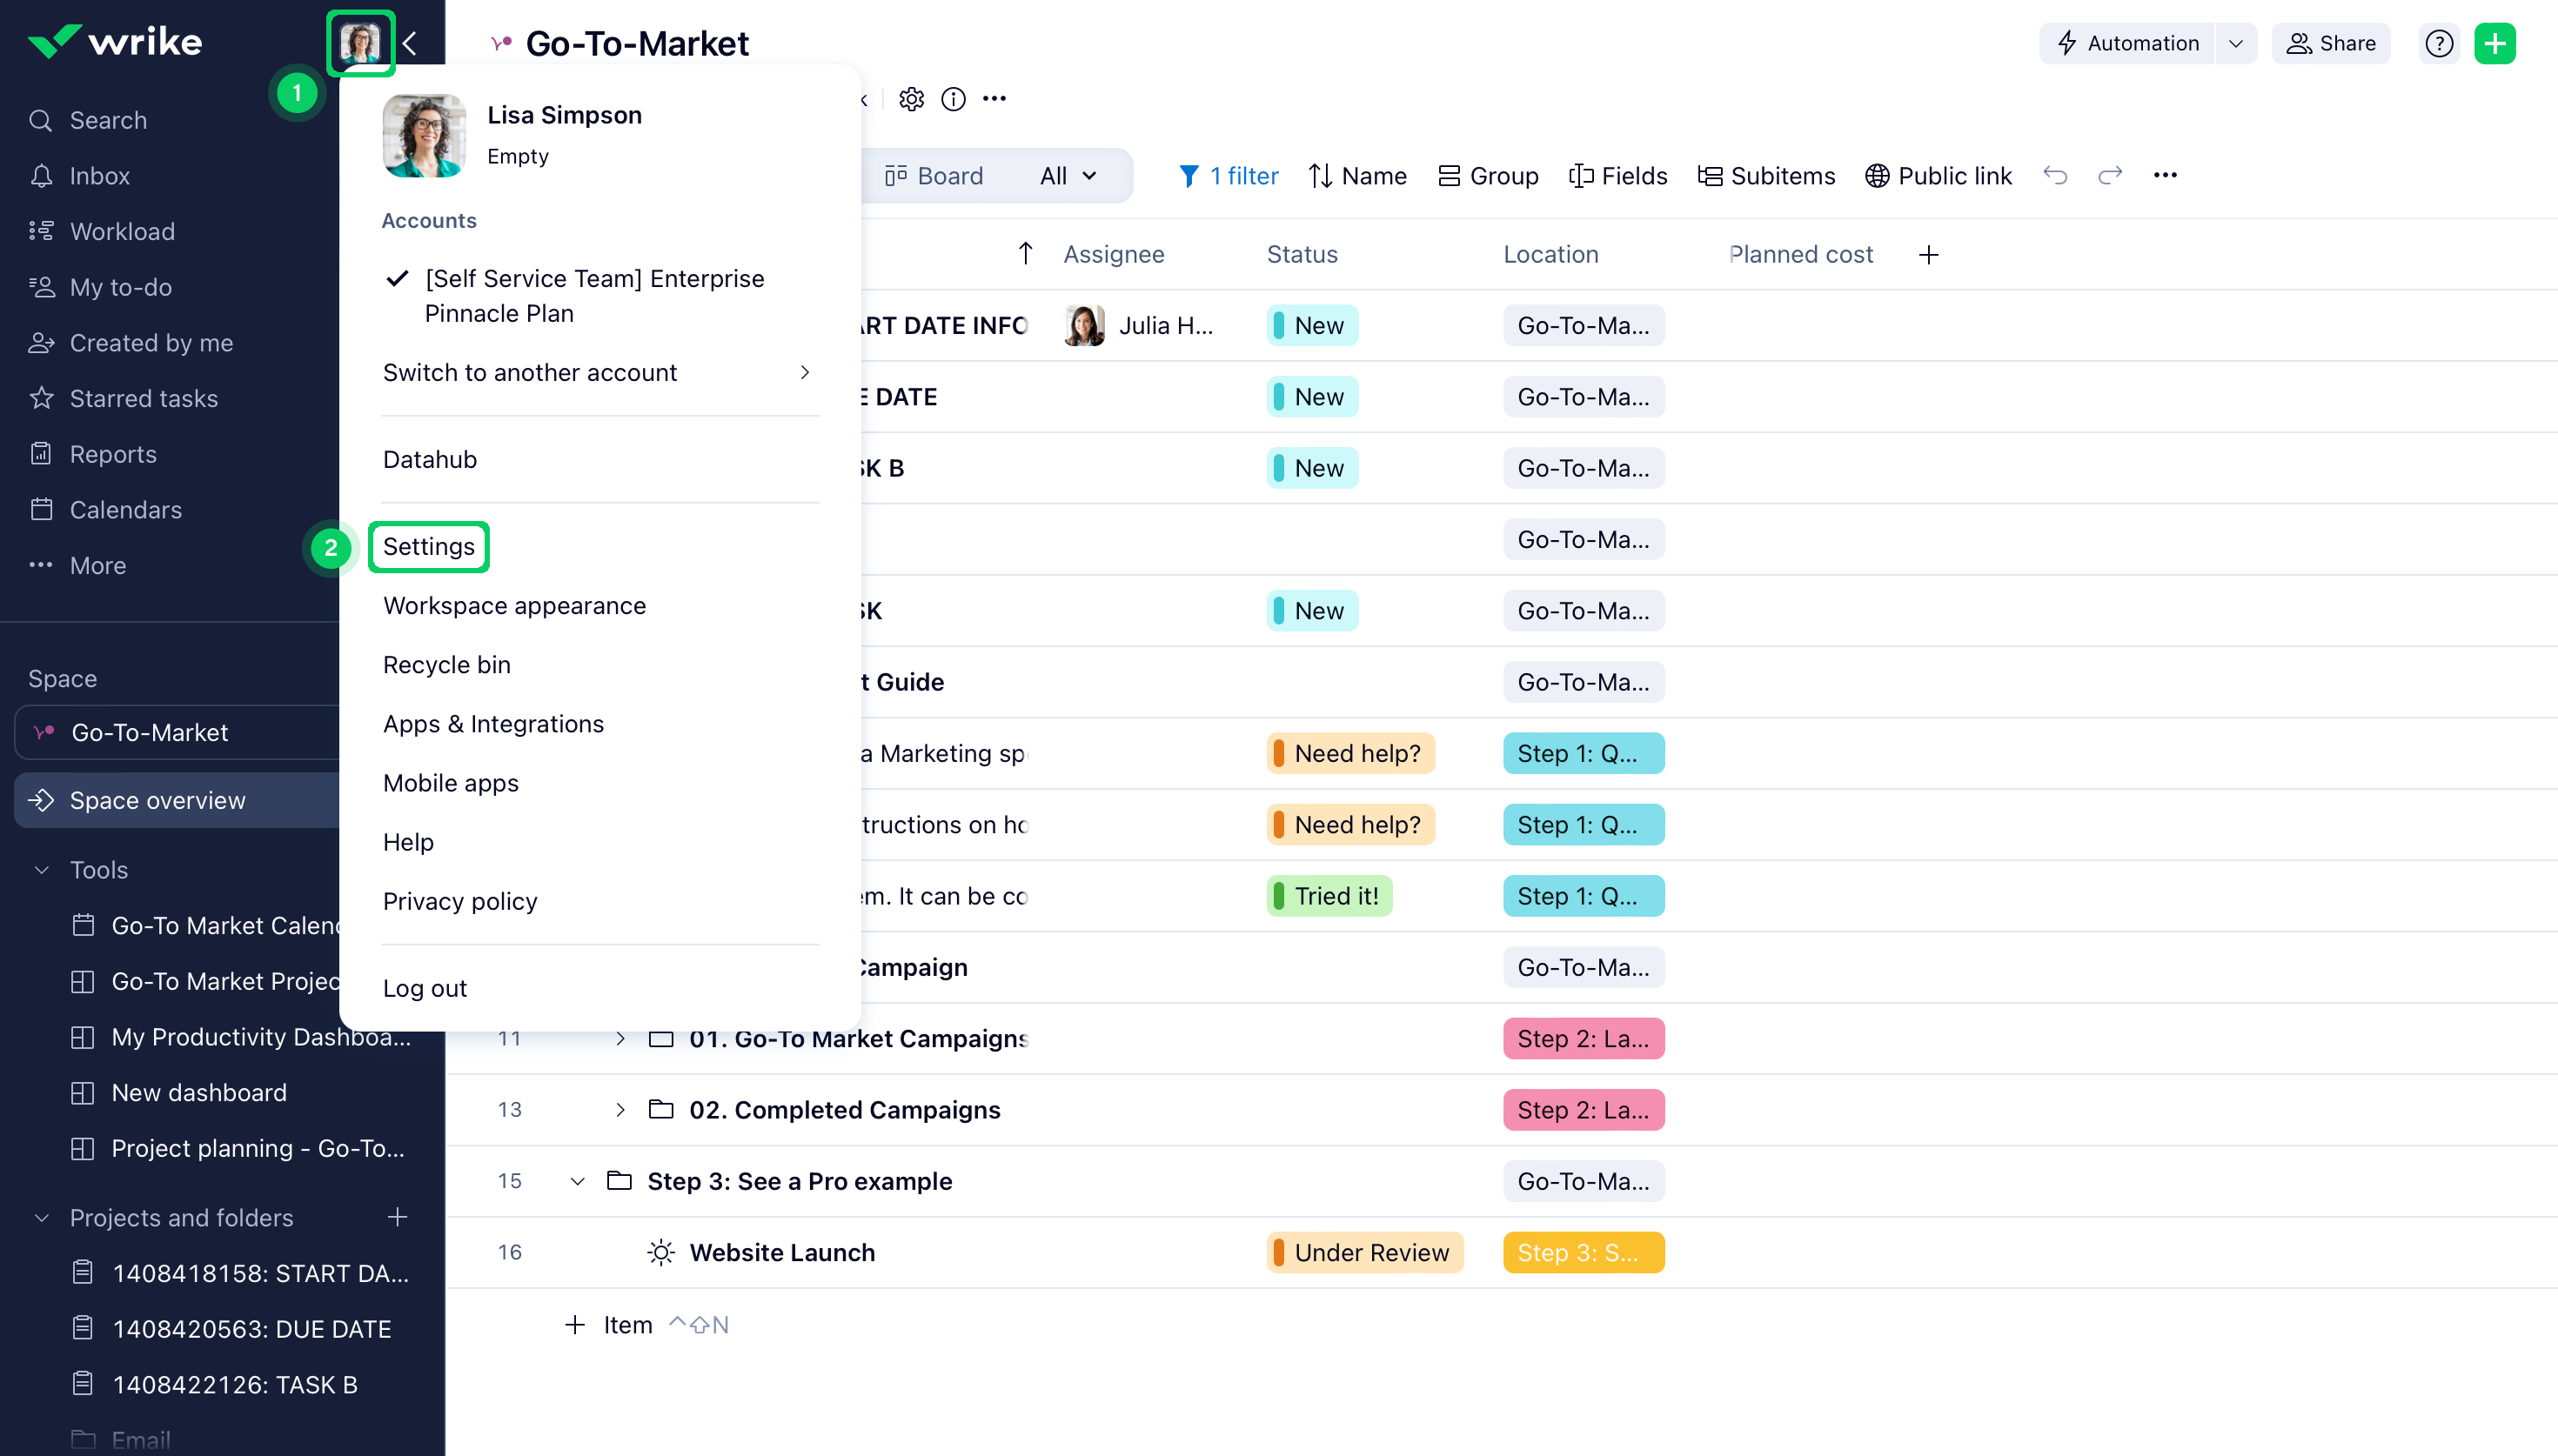Viewport: 2558px width, 1456px height.
Task: Click the green plus create button
Action: [x=2494, y=43]
